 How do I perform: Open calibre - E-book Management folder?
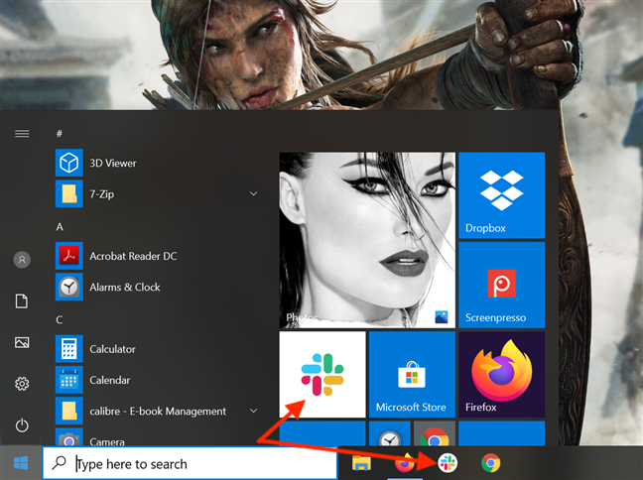coord(158,412)
